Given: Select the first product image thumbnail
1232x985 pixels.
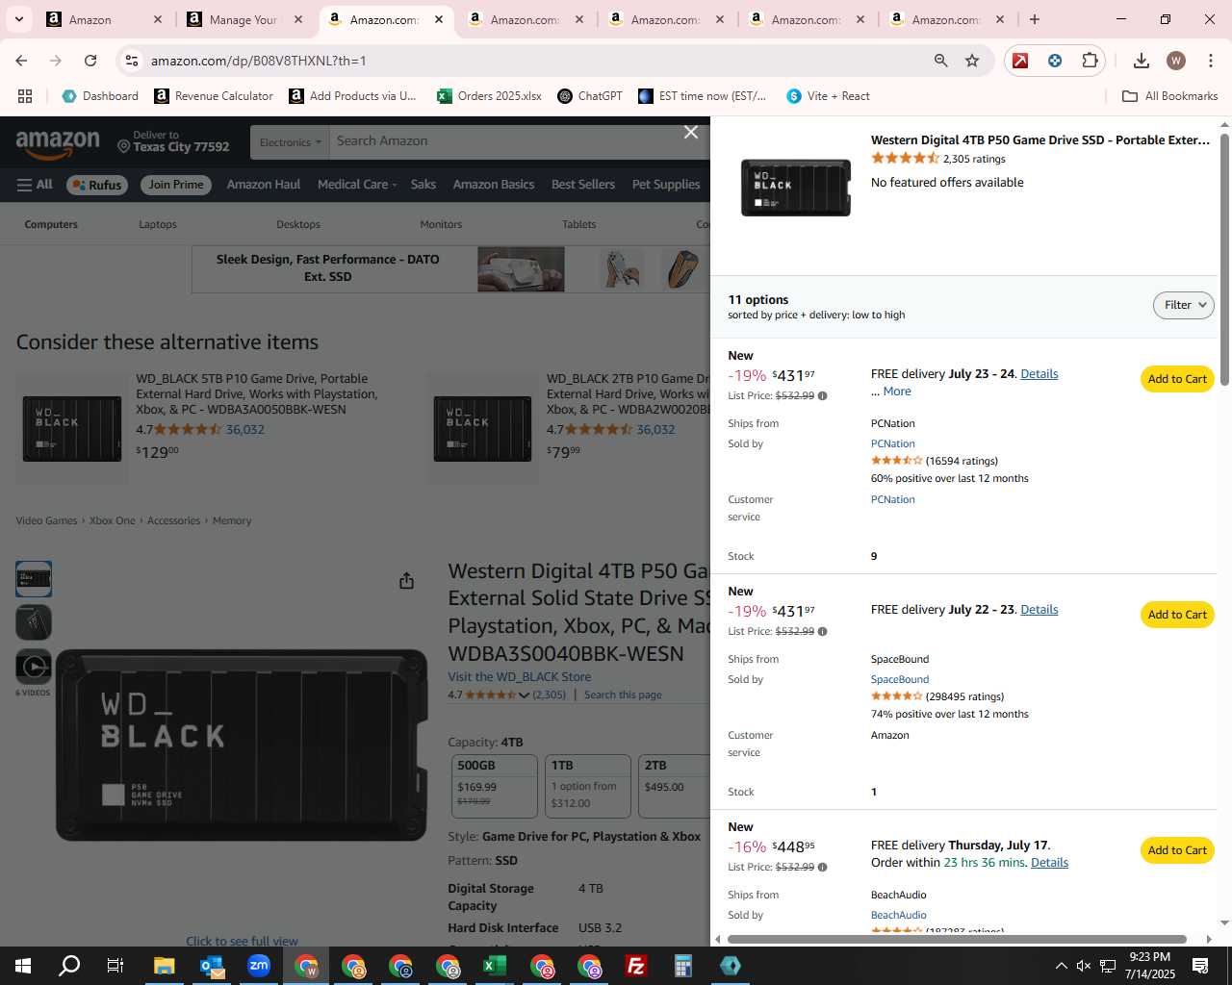Looking at the screenshot, I should tap(34, 579).
